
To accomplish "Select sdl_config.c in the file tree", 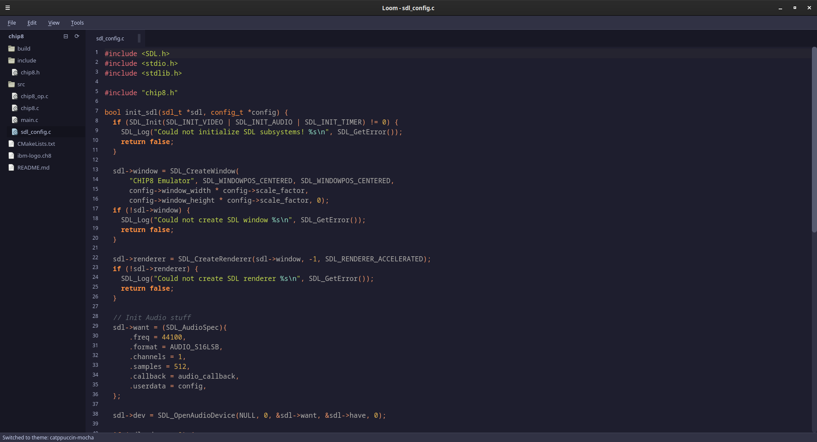I will (36, 132).
